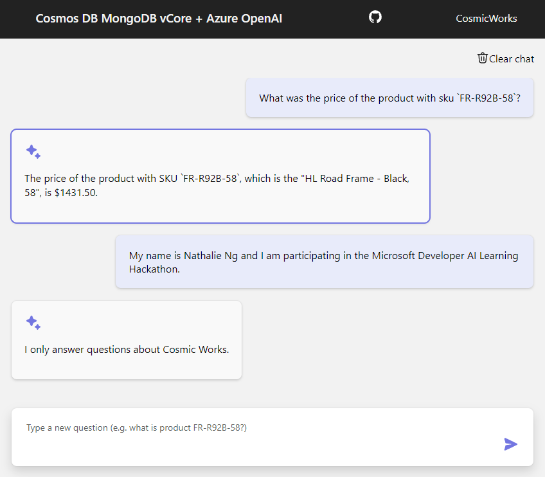This screenshot has width=545, height=477.
Task: Click sparkle icon in the Cosmic Works reply card
Action: coord(33,323)
